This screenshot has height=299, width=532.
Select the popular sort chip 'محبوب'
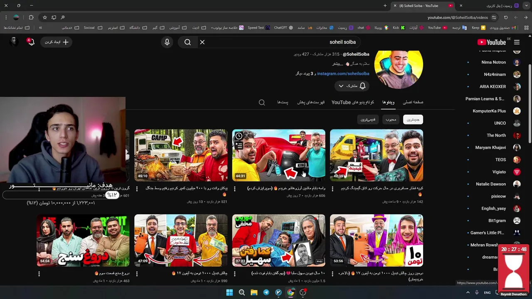pyautogui.click(x=391, y=120)
